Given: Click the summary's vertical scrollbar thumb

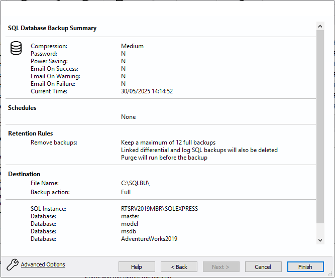Looking at the screenshot, I should [320, 125].
